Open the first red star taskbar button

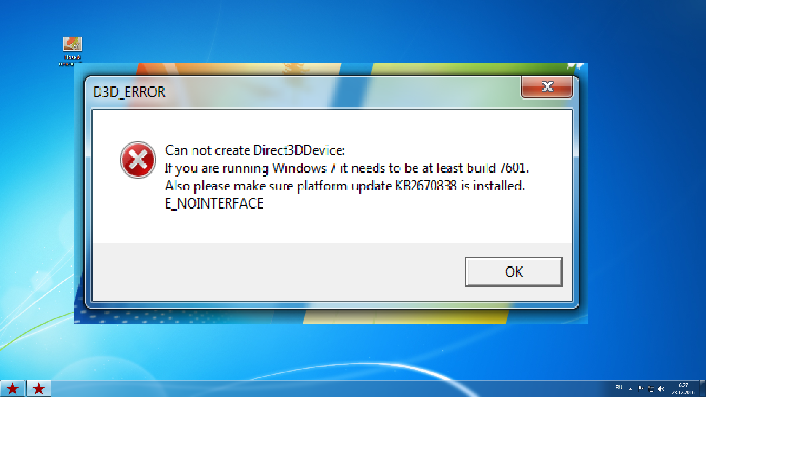13,388
